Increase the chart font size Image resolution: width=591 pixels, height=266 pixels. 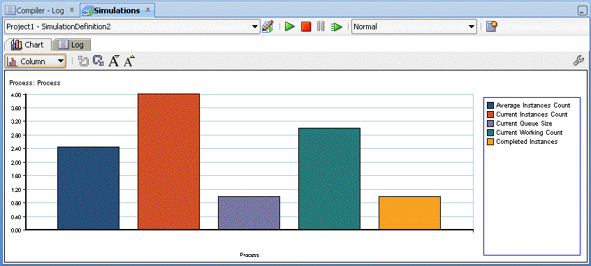[x=129, y=61]
